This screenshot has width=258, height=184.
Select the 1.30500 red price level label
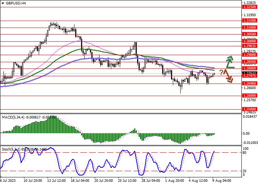click(250, 34)
